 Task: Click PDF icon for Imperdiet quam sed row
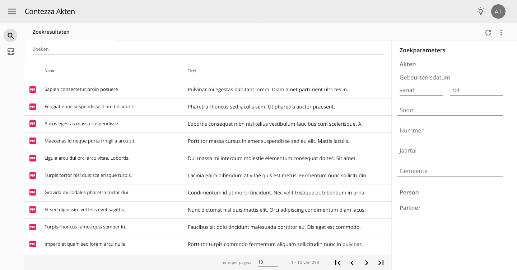coord(33,244)
